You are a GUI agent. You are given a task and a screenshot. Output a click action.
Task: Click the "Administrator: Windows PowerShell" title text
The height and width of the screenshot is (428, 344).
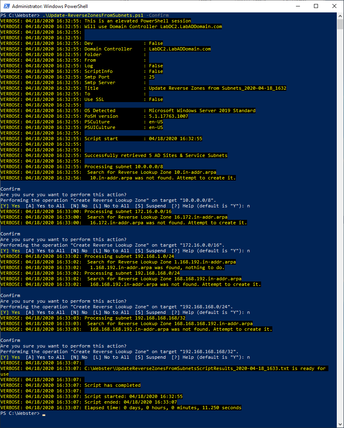point(50,6)
